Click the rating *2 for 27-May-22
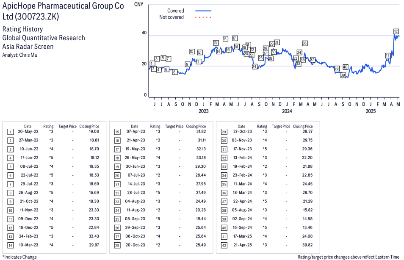Image resolution: width=404 pixels, height=260 pixels. click(51, 140)
